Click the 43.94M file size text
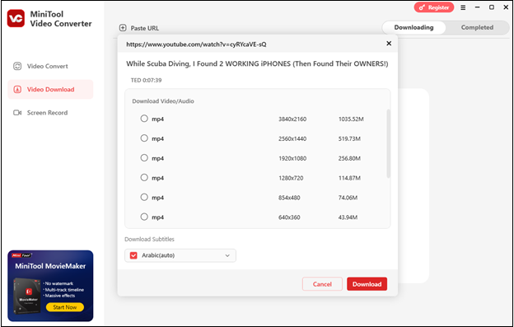The image size is (514, 327). [x=348, y=217]
